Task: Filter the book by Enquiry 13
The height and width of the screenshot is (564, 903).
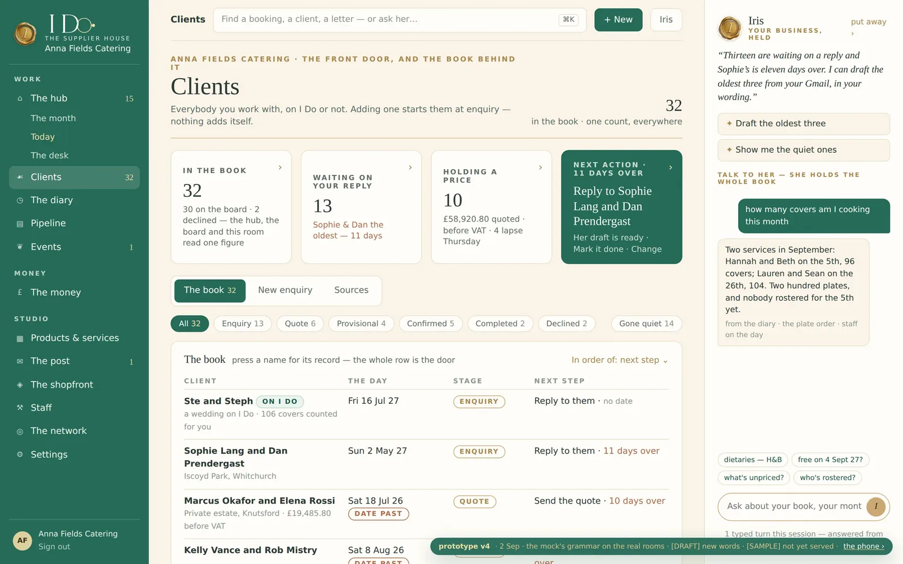Action: [x=243, y=324]
